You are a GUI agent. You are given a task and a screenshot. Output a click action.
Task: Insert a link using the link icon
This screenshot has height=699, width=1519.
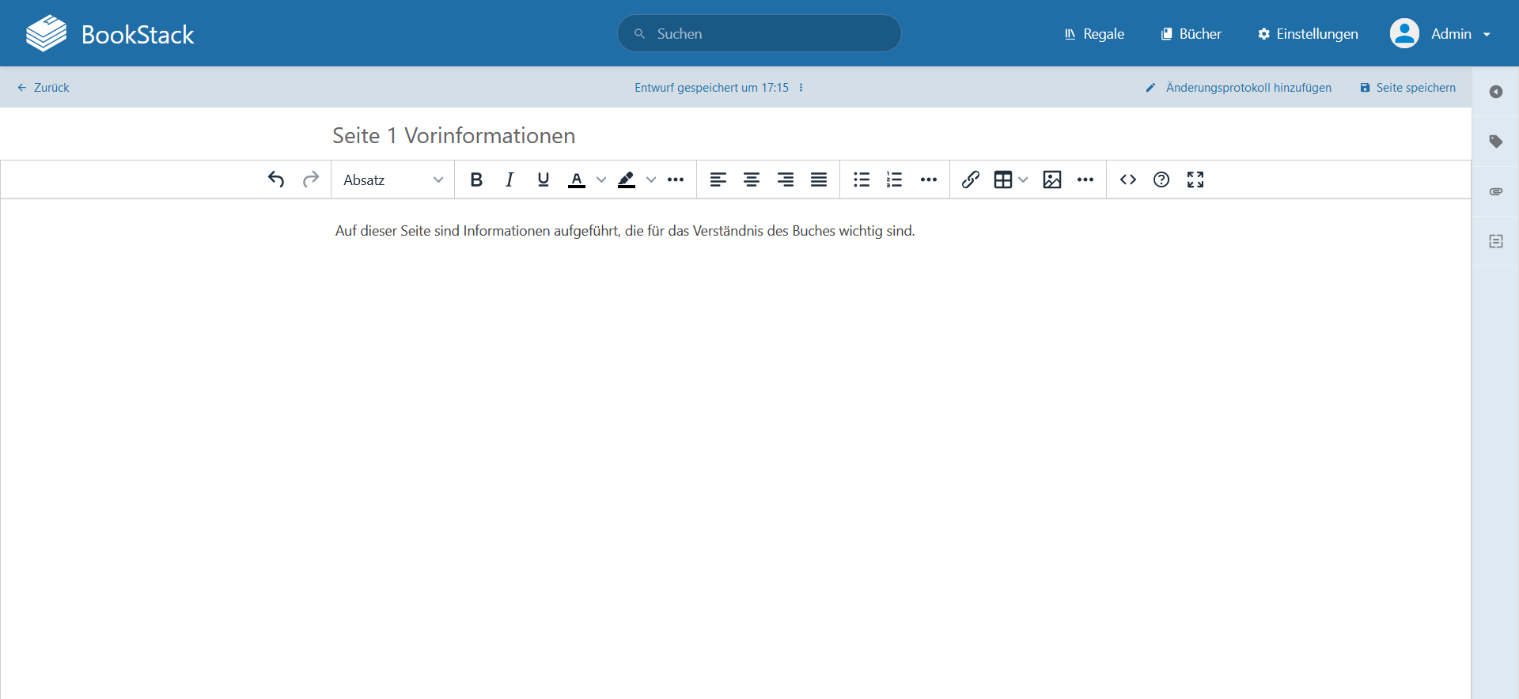click(x=971, y=179)
